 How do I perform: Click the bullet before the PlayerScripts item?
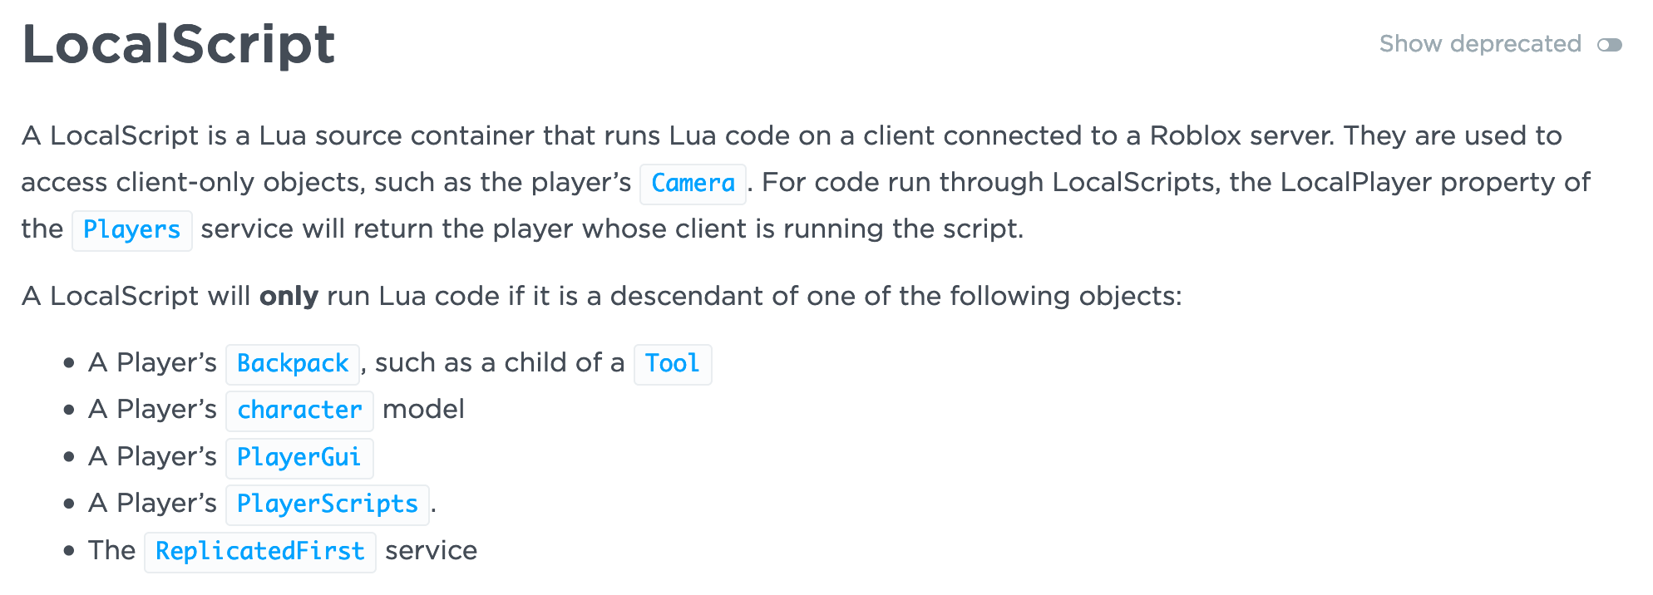coord(69,504)
